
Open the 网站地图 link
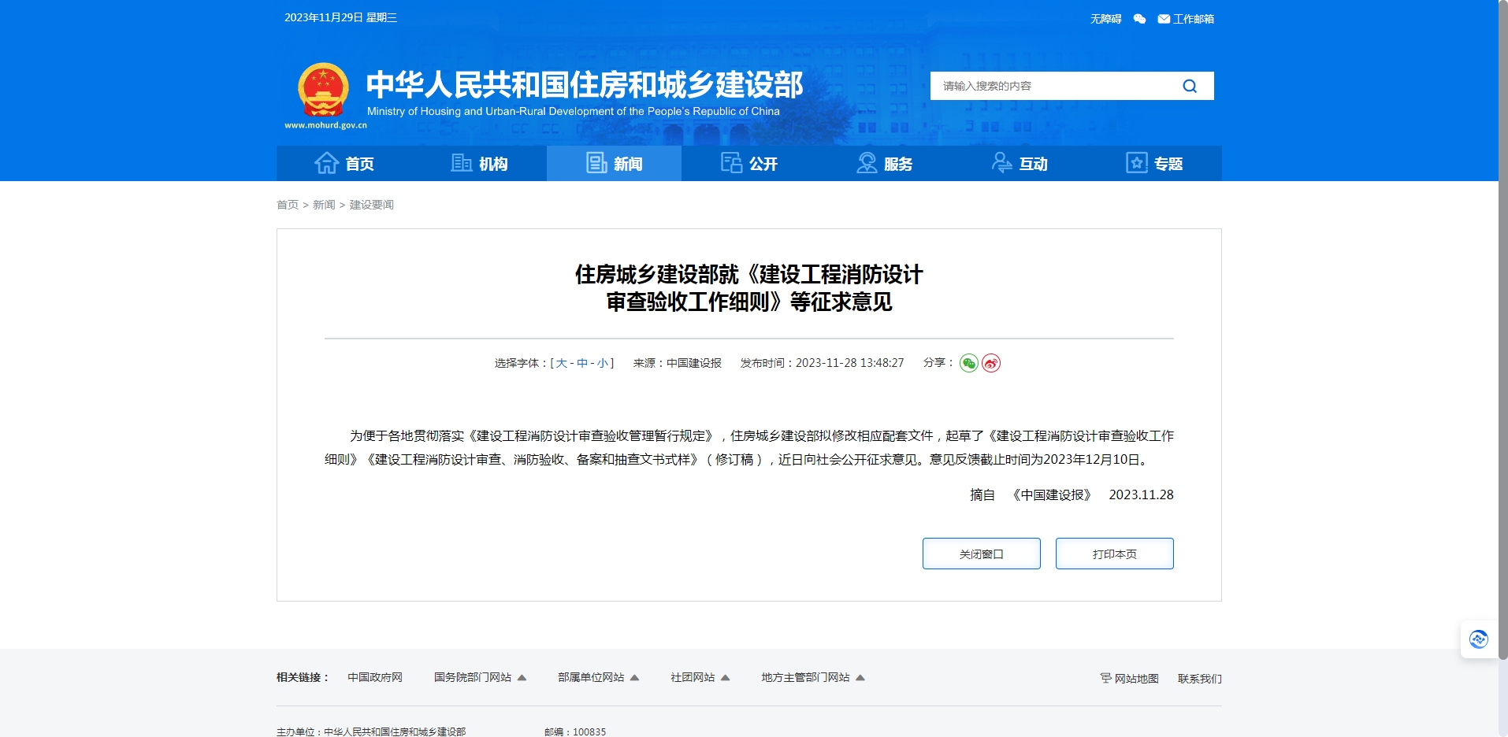coord(1136,679)
